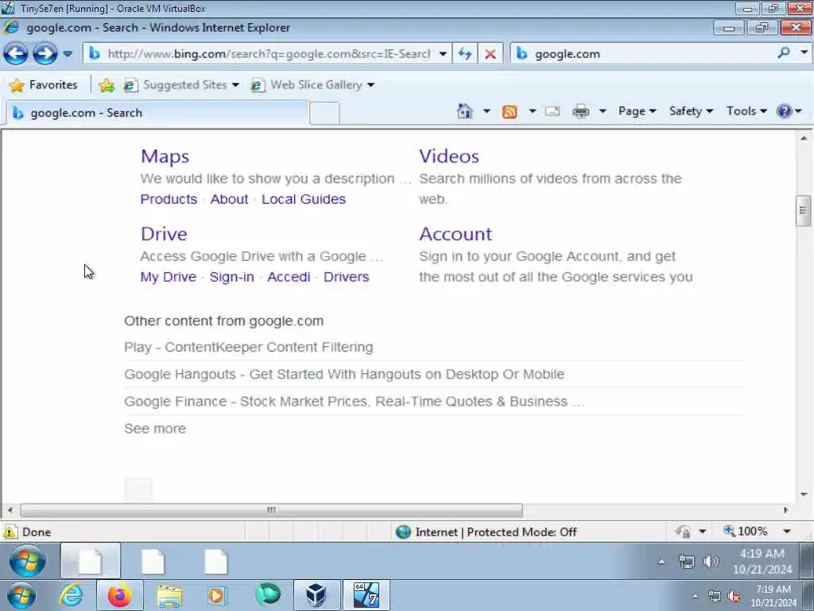814x611 pixels.
Task: Click the status bar security warning icon
Action: tap(10, 531)
